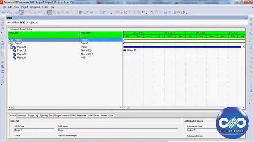Select the Project2.3 WBS element
Image resolution: width=254 pixels, height=142 pixels.
click(21, 54)
